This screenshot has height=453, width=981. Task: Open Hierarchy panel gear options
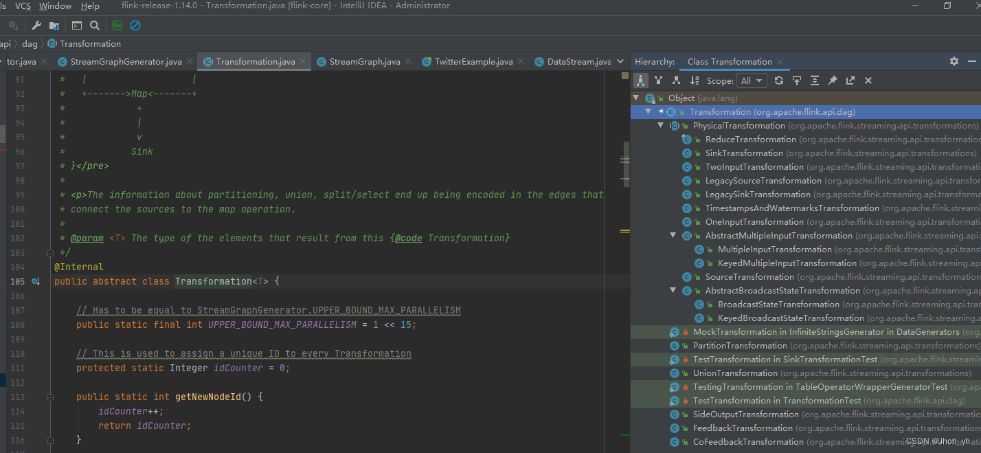(954, 61)
